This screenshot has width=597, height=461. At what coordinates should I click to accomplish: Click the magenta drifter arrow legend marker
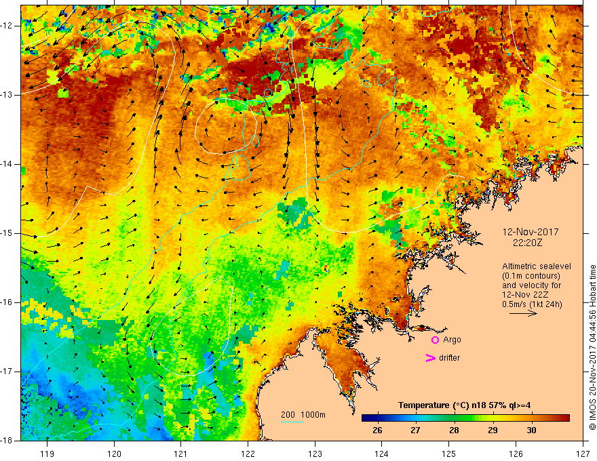pyautogui.click(x=431, y=358)
